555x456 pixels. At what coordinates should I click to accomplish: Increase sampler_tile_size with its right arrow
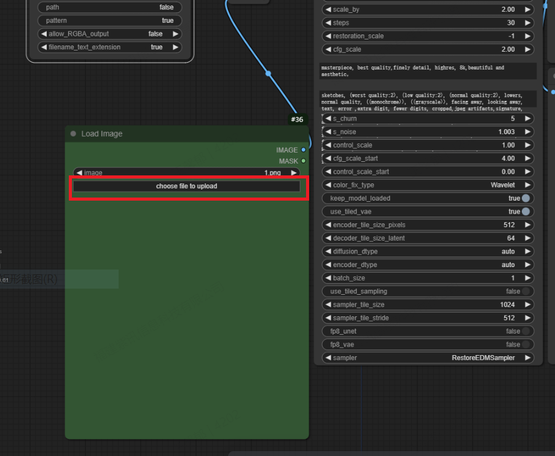pos(527,305)
